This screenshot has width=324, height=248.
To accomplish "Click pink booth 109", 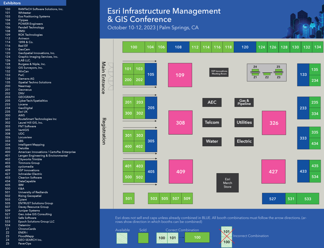I will 180,75.
